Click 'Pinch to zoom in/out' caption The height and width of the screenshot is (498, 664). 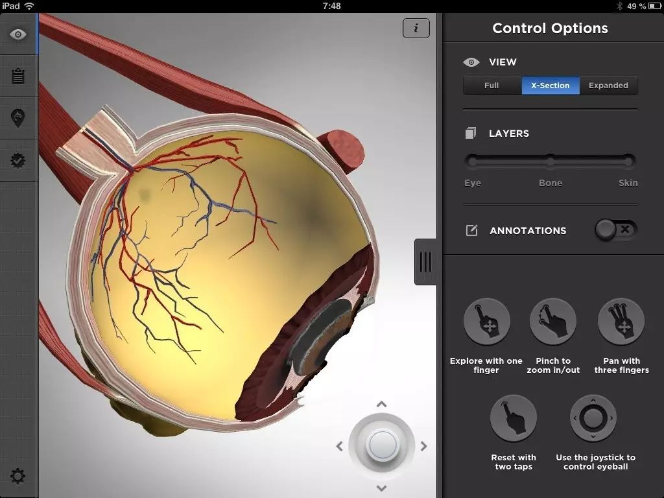[x=553, y=366]
